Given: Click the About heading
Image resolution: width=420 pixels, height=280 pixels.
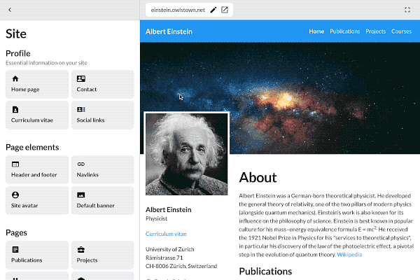Looking at the screenshot, I should click(258, 177).
